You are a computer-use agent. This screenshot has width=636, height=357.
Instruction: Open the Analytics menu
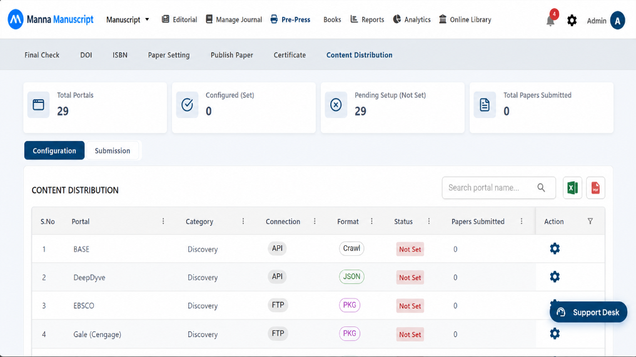pyautogui.click(x=411, y=19)
